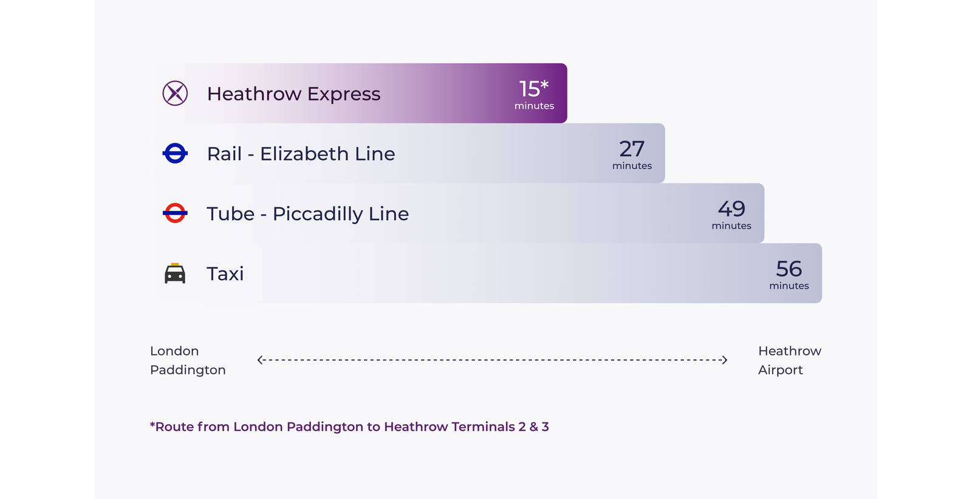Select the Rail - Elizabeth Line label
This screenshot has width=972, height=499.
point(301,154)
